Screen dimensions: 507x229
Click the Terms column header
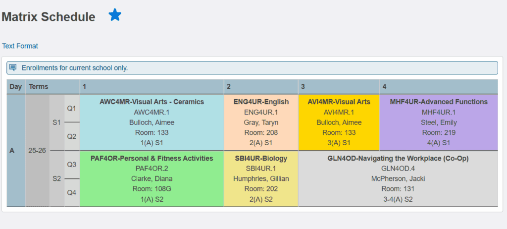pos(52,87)
